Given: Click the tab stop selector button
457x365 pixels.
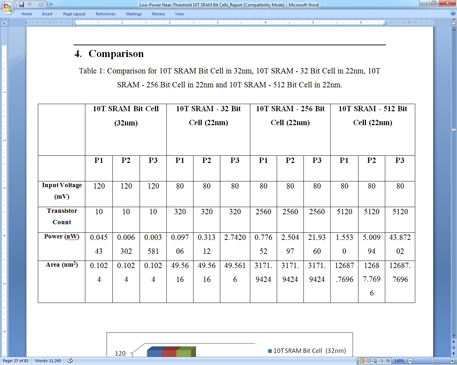Looking at the screenshot, I should [x=4, y=22].
